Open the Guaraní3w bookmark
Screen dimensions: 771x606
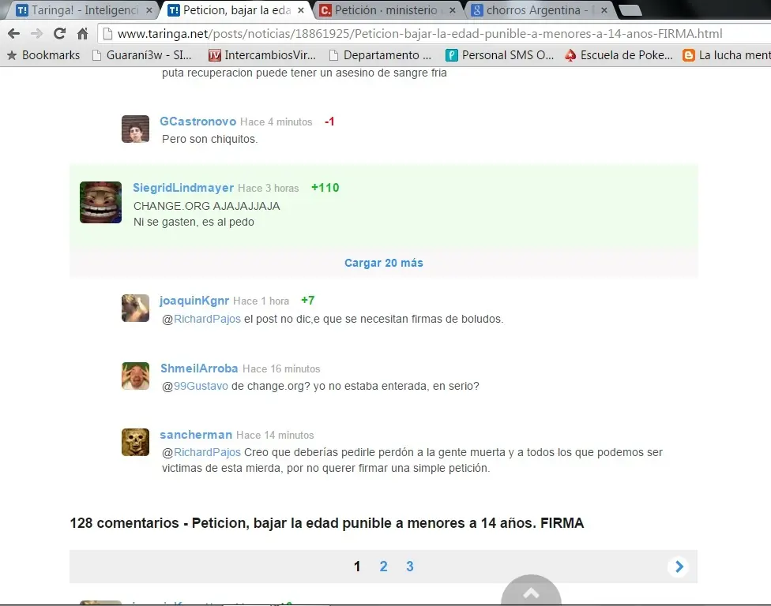coord(142,55)
